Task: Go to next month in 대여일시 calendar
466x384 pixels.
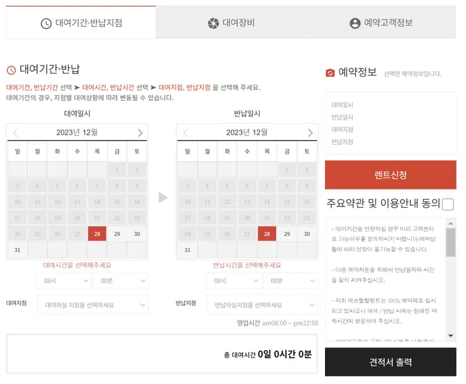Action: 140,133
